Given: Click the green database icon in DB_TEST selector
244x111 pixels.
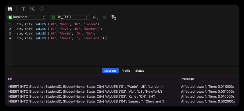Looking at the screenshot, I should pyautogui.click(x=54, y=17).
